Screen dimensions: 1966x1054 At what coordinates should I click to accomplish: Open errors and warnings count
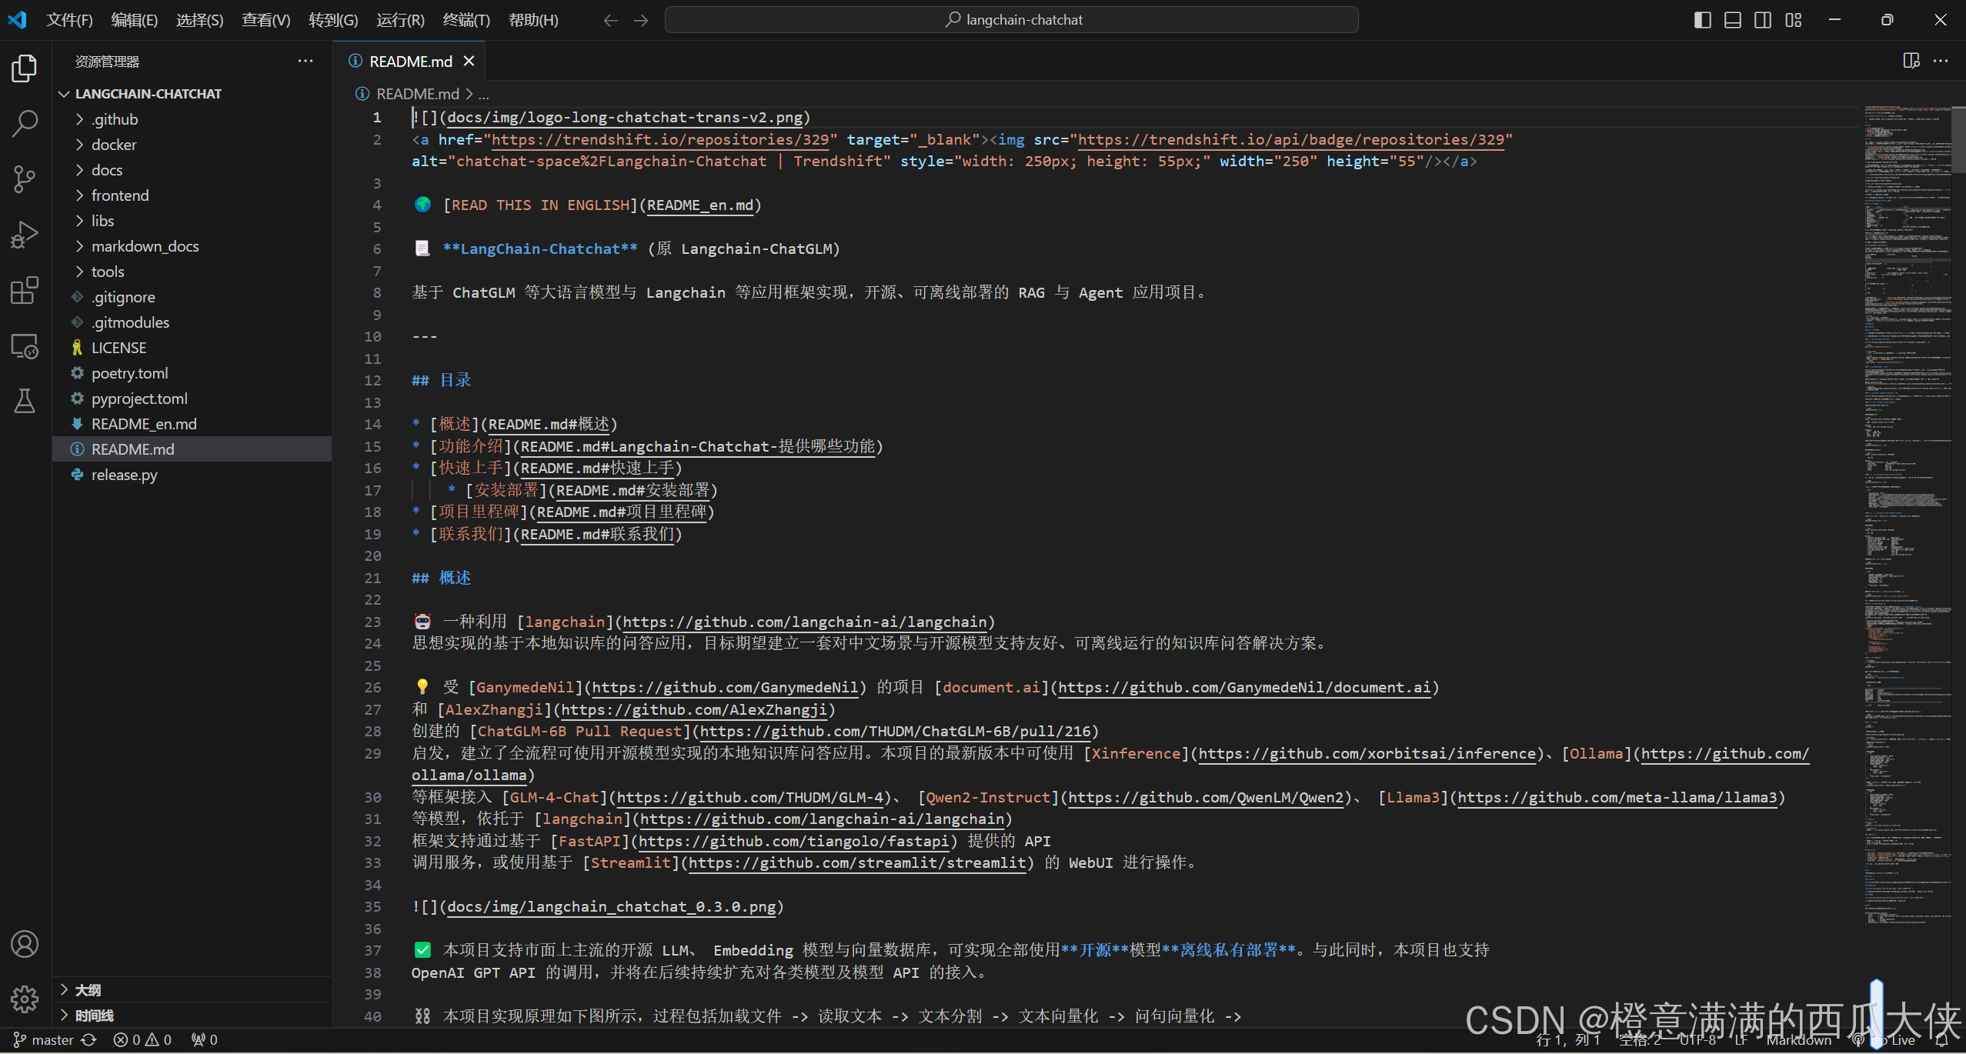(143, 1039)
